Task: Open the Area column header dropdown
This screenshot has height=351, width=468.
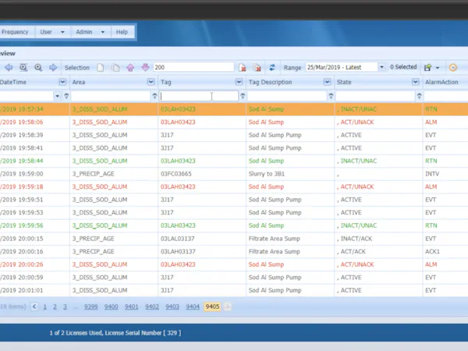Action: coord(151,82)
